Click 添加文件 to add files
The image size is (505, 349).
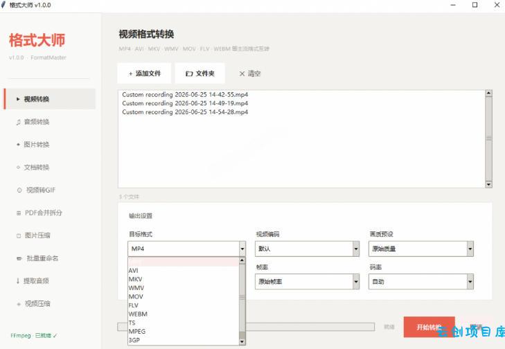[x=144, y=73]
